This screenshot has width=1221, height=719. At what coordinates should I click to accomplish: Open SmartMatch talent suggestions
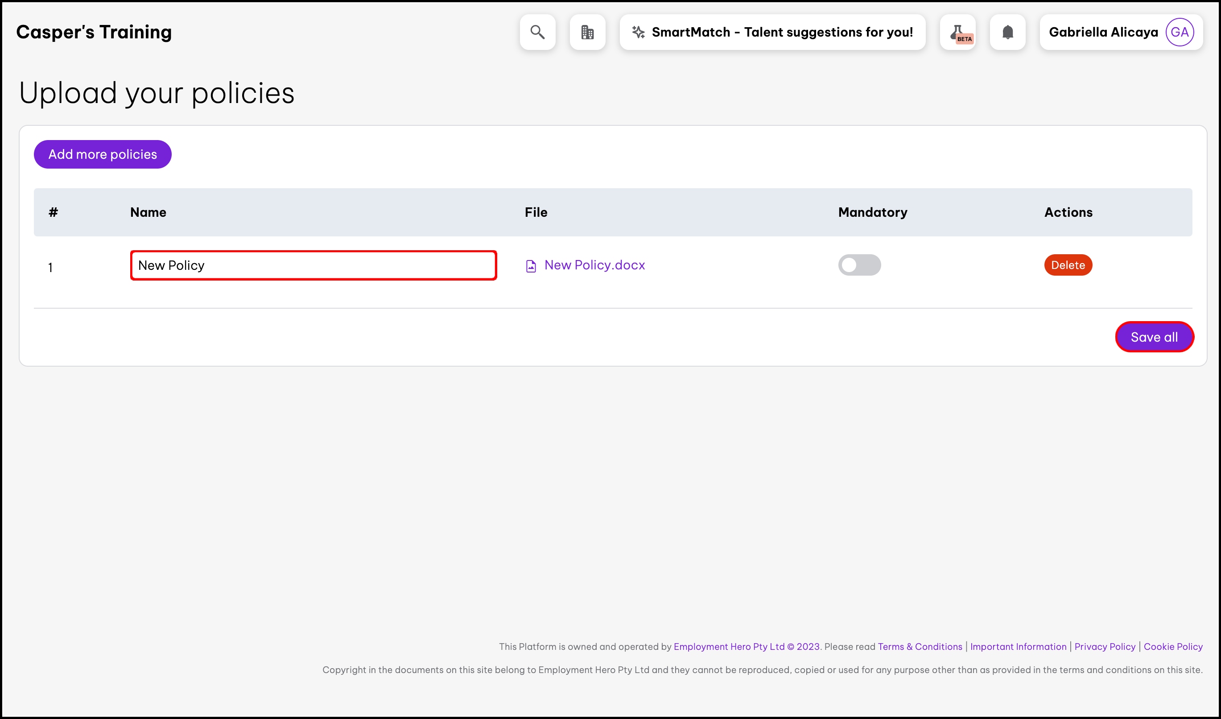point(782,32)
